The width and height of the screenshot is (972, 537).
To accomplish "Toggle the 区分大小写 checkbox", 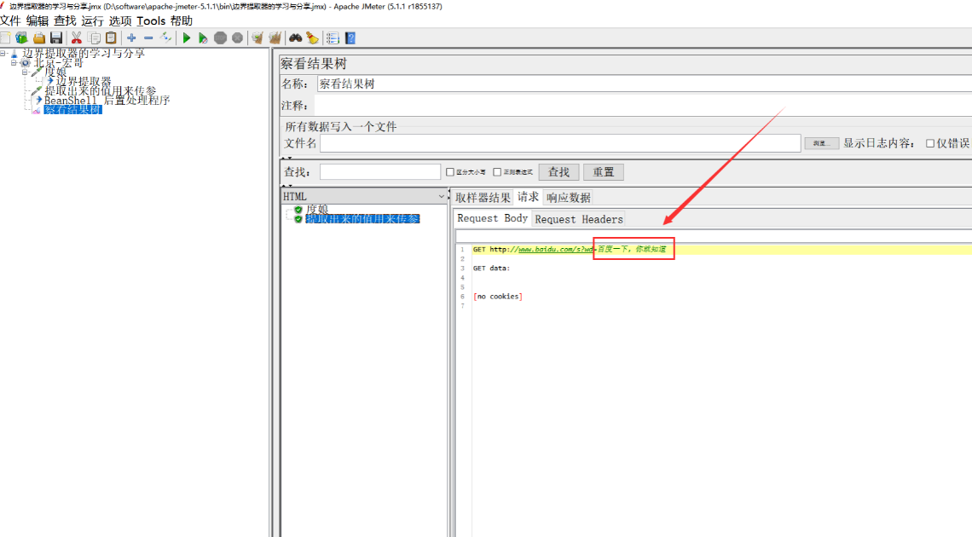I will click(x=450, y=172).
